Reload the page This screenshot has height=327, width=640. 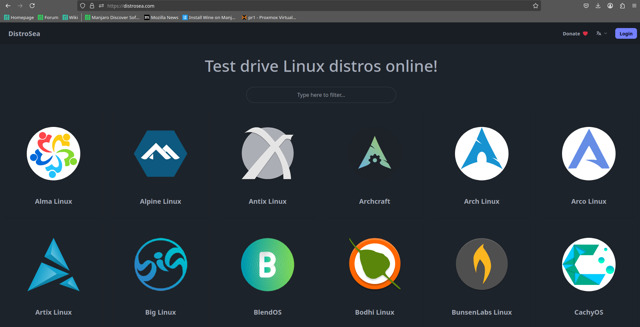(x=32, y=6)
